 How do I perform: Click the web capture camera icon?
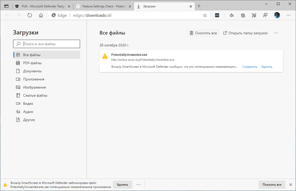[x=254, y=15]
